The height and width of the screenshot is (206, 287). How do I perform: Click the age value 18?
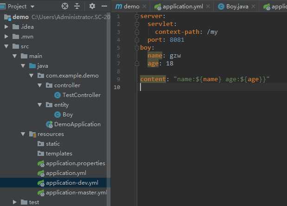pos(170,64)
